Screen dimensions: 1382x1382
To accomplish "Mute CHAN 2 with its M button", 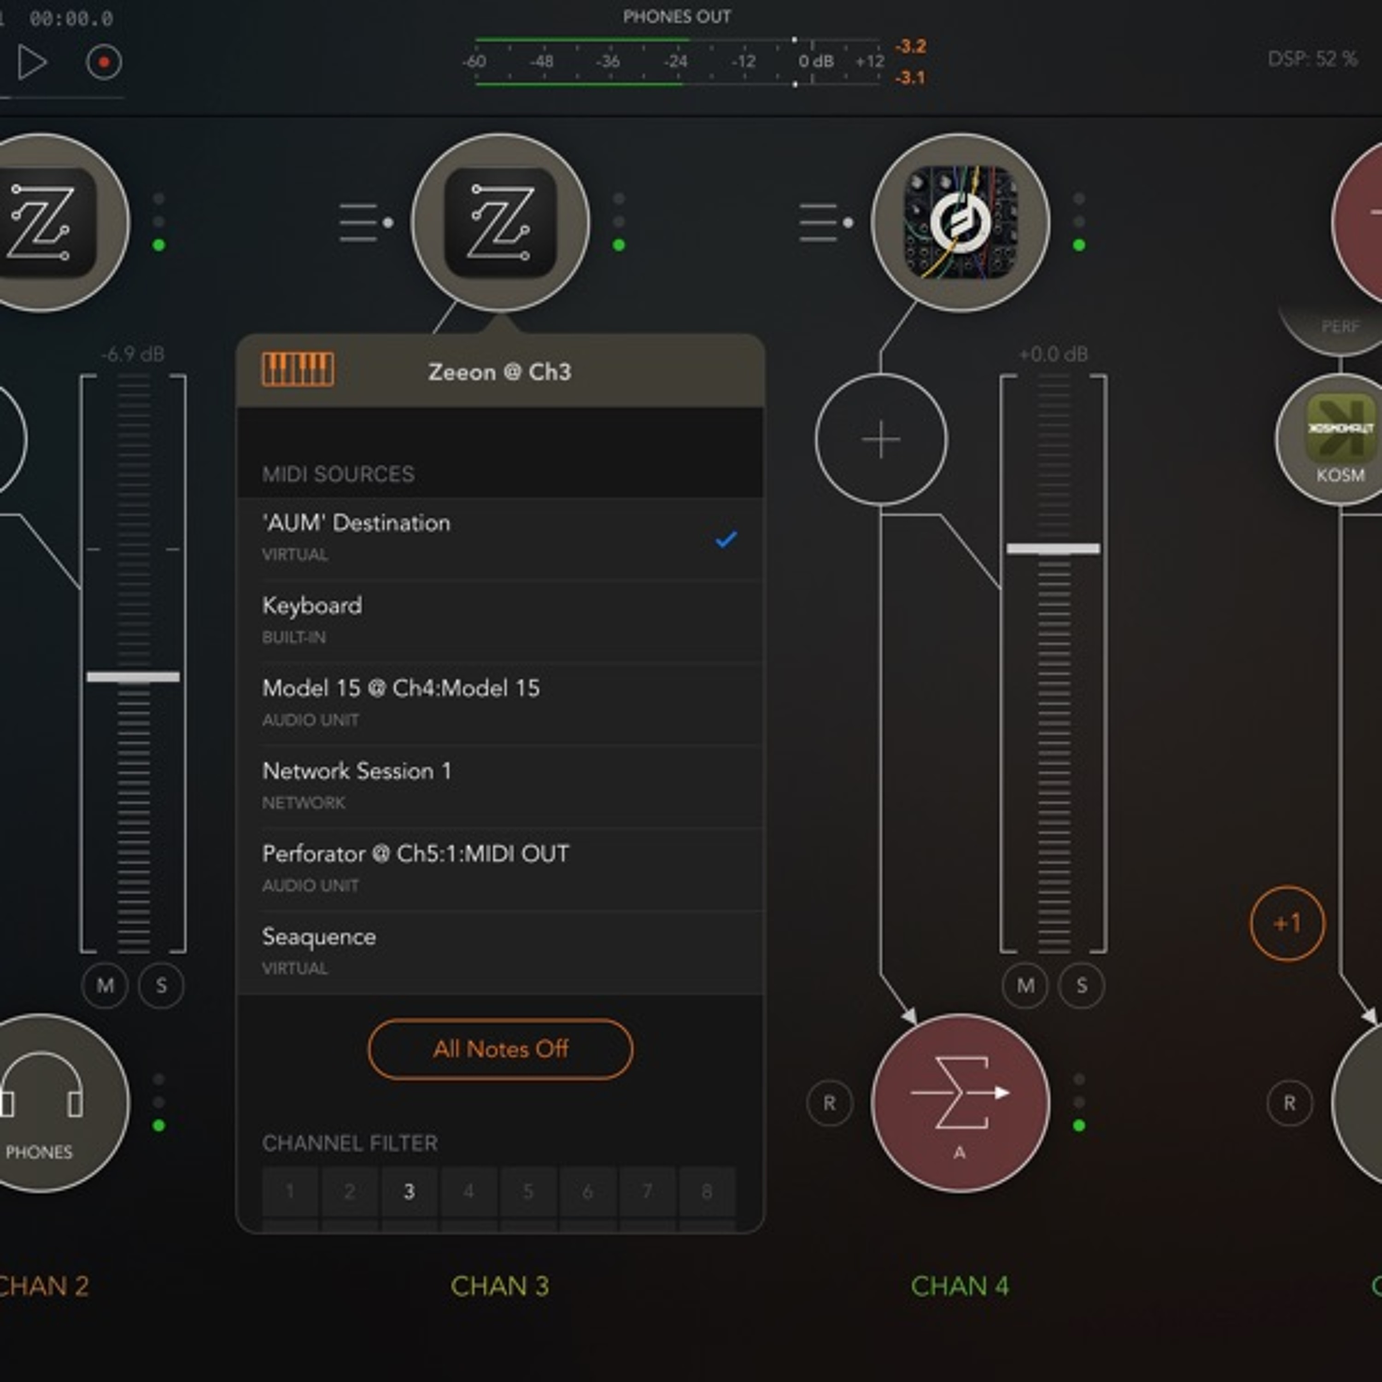I will coord(105,985).
